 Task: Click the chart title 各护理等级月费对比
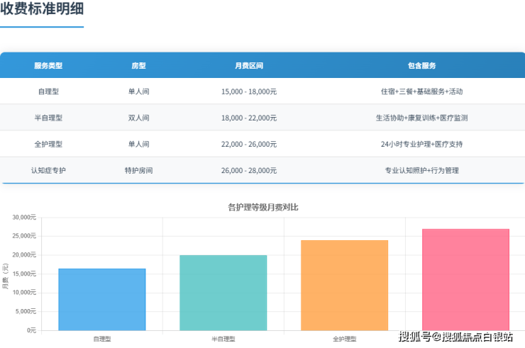(x=262, y=207)
